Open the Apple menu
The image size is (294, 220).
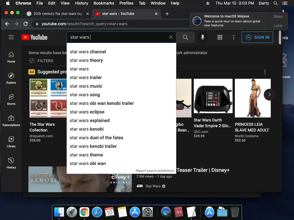(x=8, y=3)
